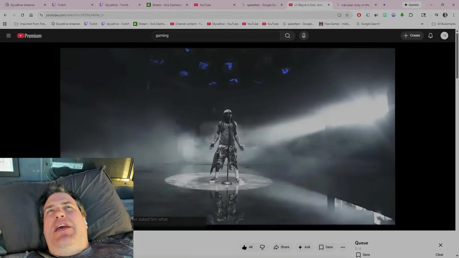Image resolution: width=459 pixels, height=258 pixels.
Task: View site information icon in address bar
Action: coord(42,15)
